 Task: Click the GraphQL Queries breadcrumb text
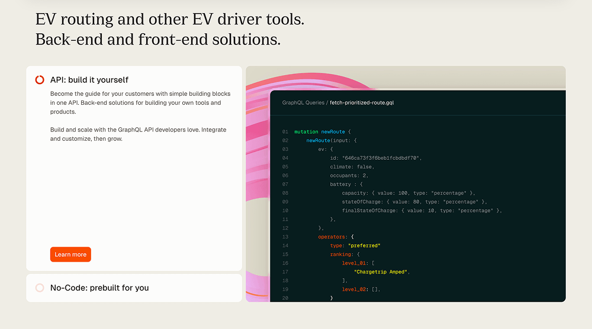click(x=303, y=102)
